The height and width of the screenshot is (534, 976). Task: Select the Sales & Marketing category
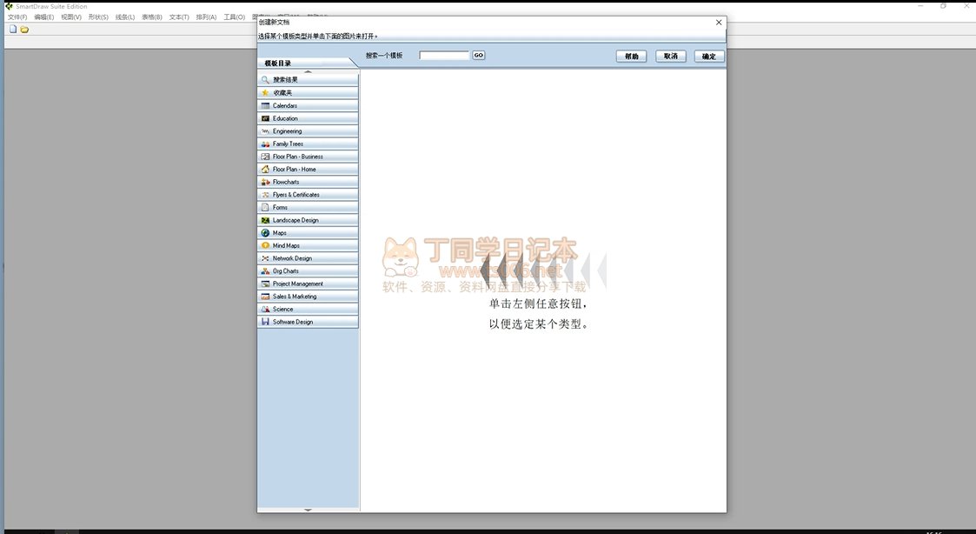pyautogui.click(x=309, y=297)
